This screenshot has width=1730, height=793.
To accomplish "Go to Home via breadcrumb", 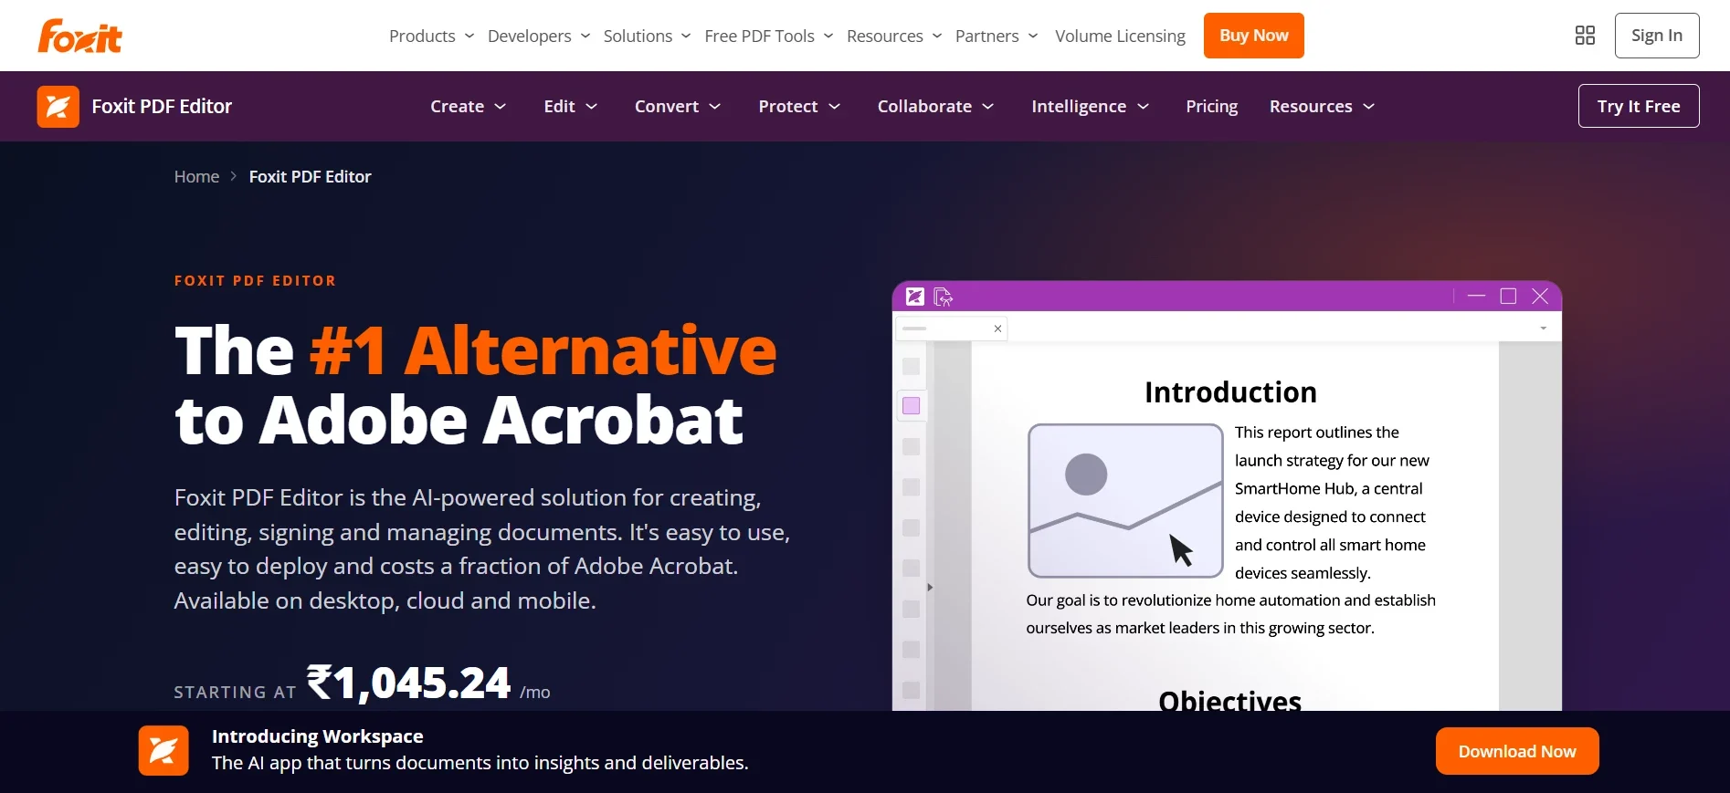I will point(196,177).
